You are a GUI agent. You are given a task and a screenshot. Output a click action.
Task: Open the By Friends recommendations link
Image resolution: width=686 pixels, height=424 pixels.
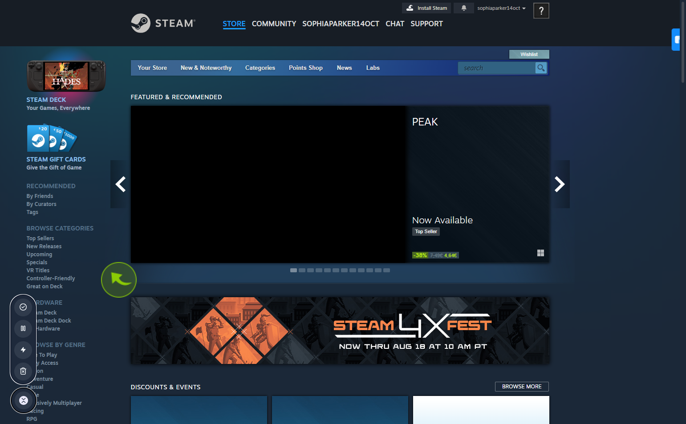(x=40, y=196)
